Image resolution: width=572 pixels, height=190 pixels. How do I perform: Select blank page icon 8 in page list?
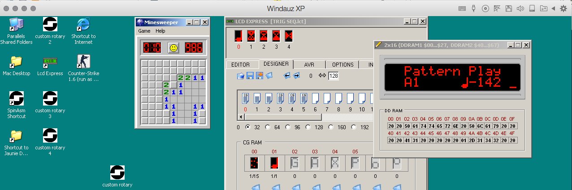click(x=338, y=97)
